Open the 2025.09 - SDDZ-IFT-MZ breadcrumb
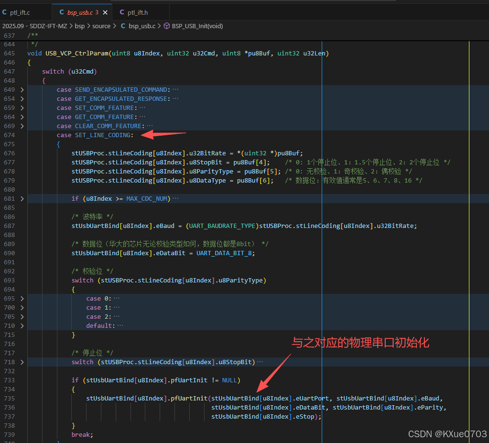 click(34, 26)
